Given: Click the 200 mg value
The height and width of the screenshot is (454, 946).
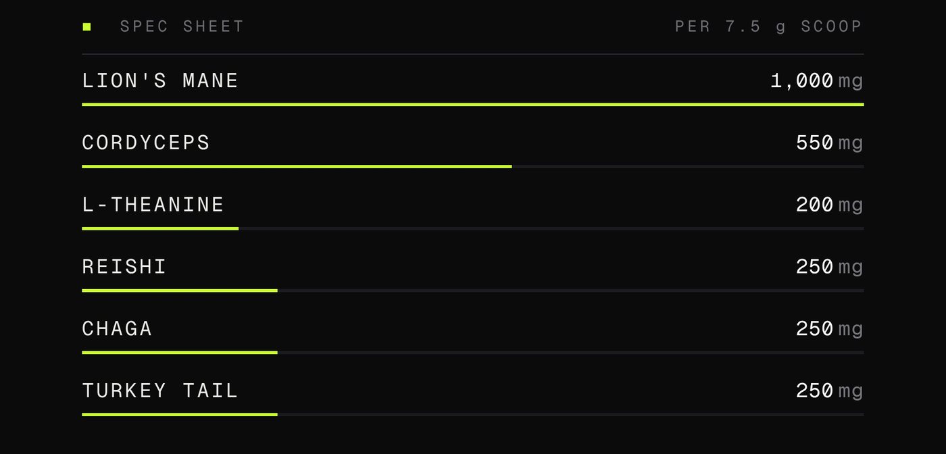Looking at the screenshot, I should coord(830,205).
